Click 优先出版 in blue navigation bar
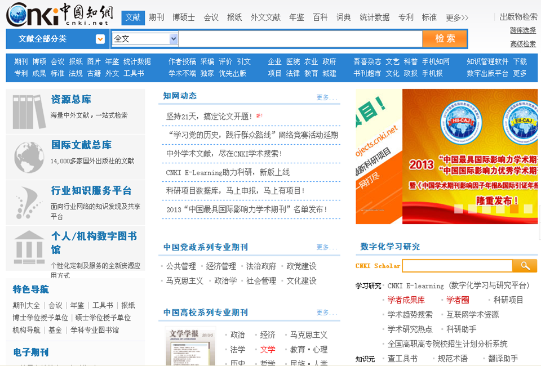The image size is (541, 366). [x=233, y=73]
